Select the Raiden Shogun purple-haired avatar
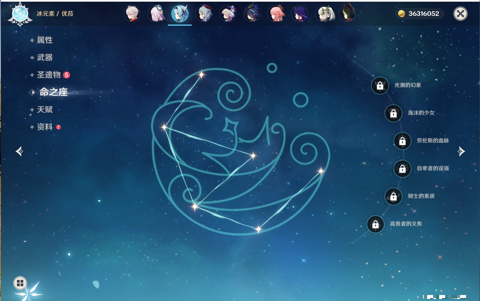The height and width of the screenshot is (301, 480). pyautogui.click(x=300, y=14)
